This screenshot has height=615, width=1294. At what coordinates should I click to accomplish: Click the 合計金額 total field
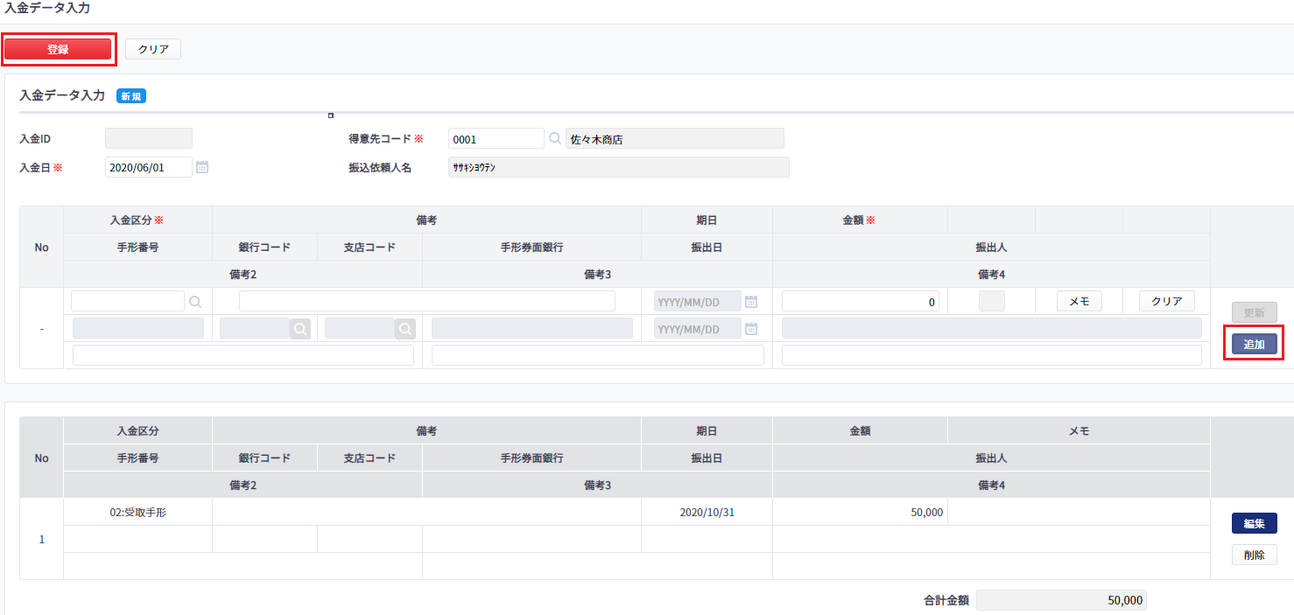tap(1061, 600)
